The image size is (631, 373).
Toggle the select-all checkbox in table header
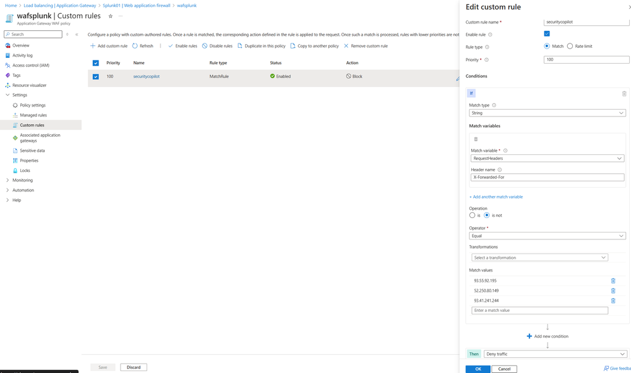96,63
